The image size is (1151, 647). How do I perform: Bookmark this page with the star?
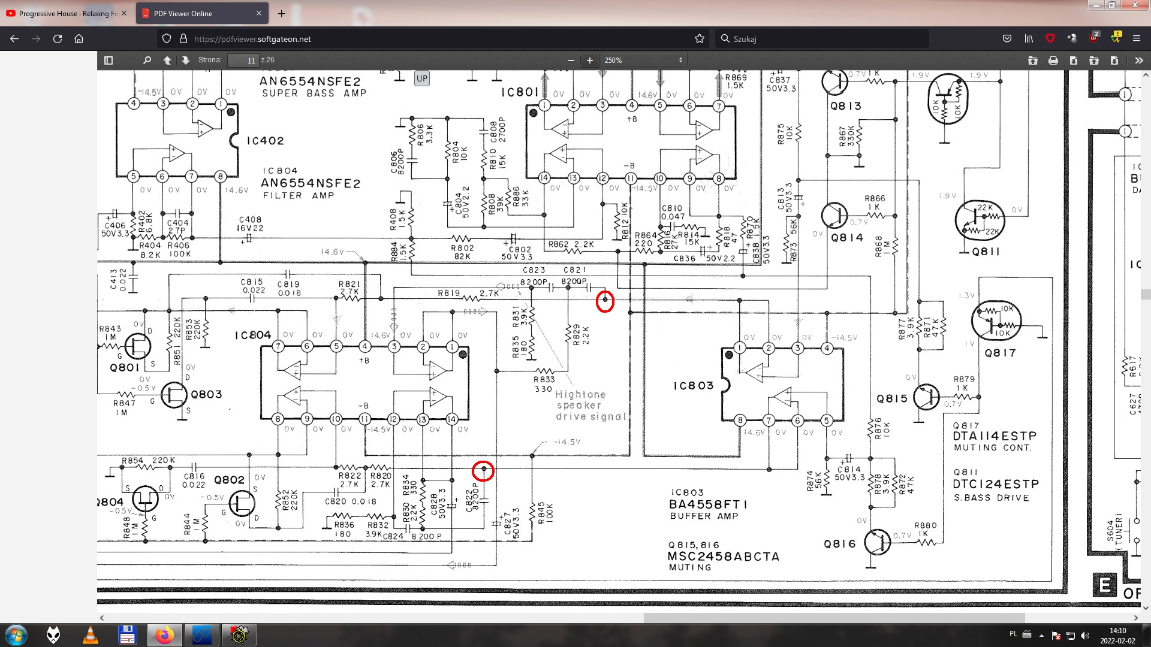click(x=699, y=38)
